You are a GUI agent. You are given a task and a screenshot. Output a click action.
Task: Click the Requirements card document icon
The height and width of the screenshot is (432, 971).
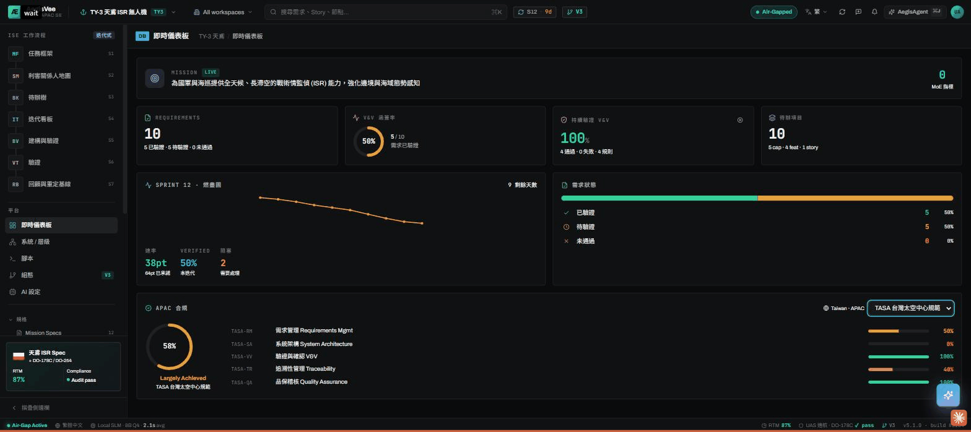[147, 118]
